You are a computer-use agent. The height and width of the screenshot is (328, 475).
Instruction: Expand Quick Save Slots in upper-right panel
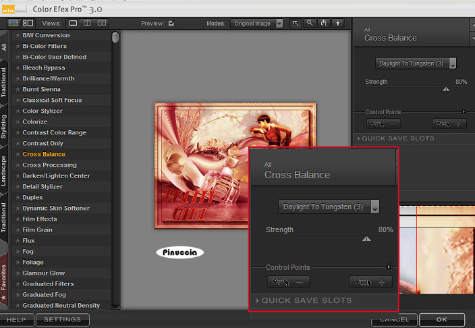pos(395,138)
